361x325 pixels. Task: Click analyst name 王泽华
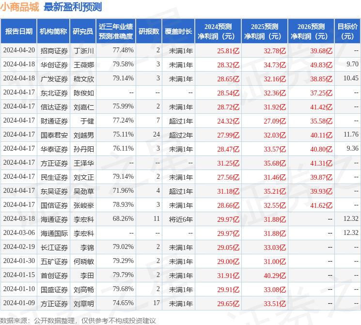(84, 163)
